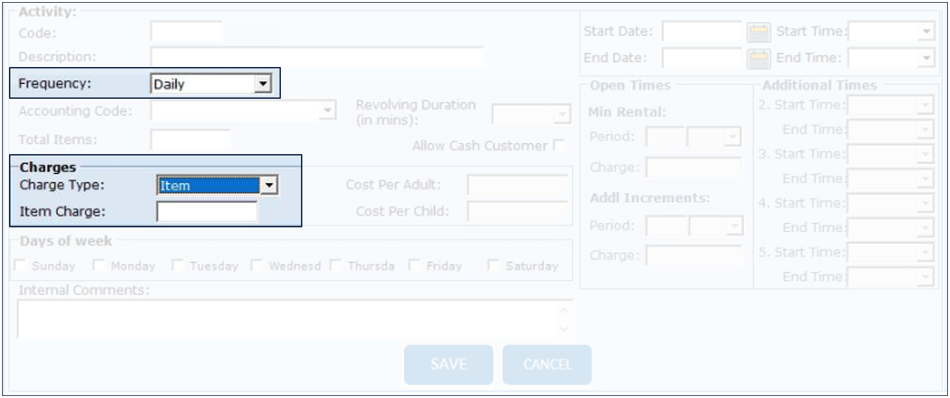
Task: Click the Item Charge input field
Action: [x=207, y=211]
